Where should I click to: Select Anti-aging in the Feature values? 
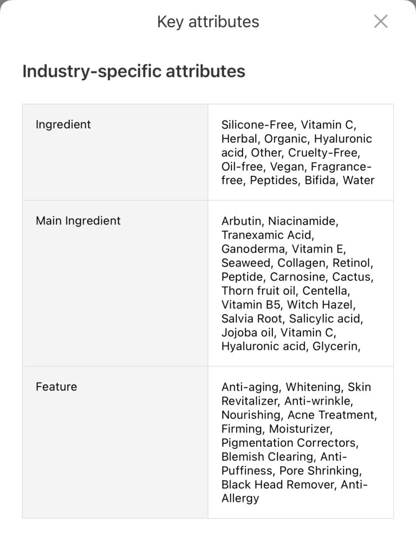251,387
